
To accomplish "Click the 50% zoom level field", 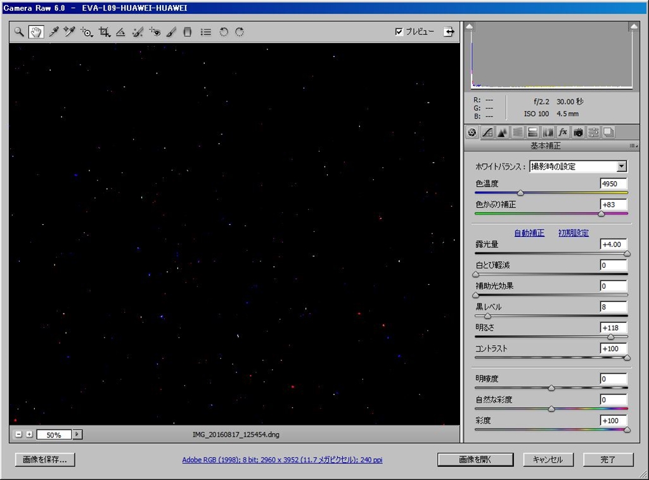I will pyautogui.click(x=54, y=434).
